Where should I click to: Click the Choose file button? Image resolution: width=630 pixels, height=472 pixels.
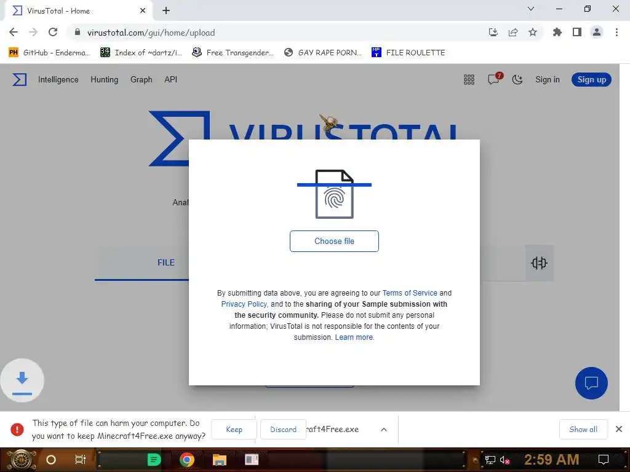pos(334,241)
